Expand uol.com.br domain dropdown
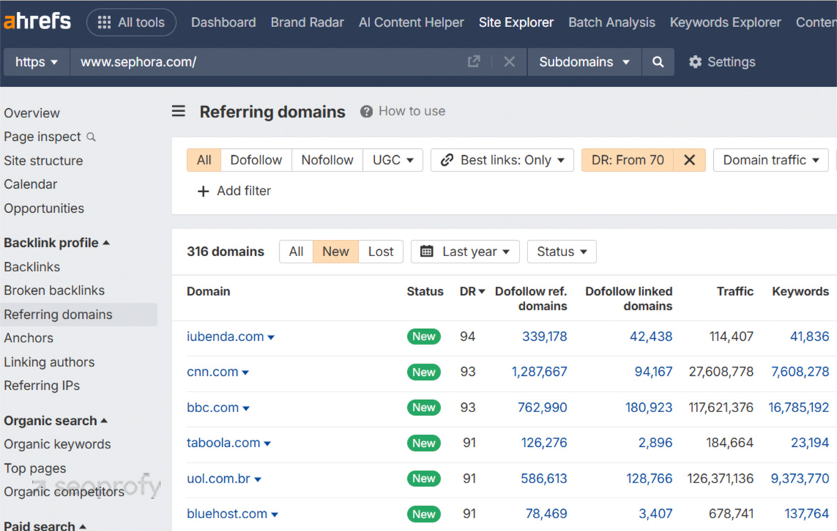837x531 pixels. pos(258,479)
